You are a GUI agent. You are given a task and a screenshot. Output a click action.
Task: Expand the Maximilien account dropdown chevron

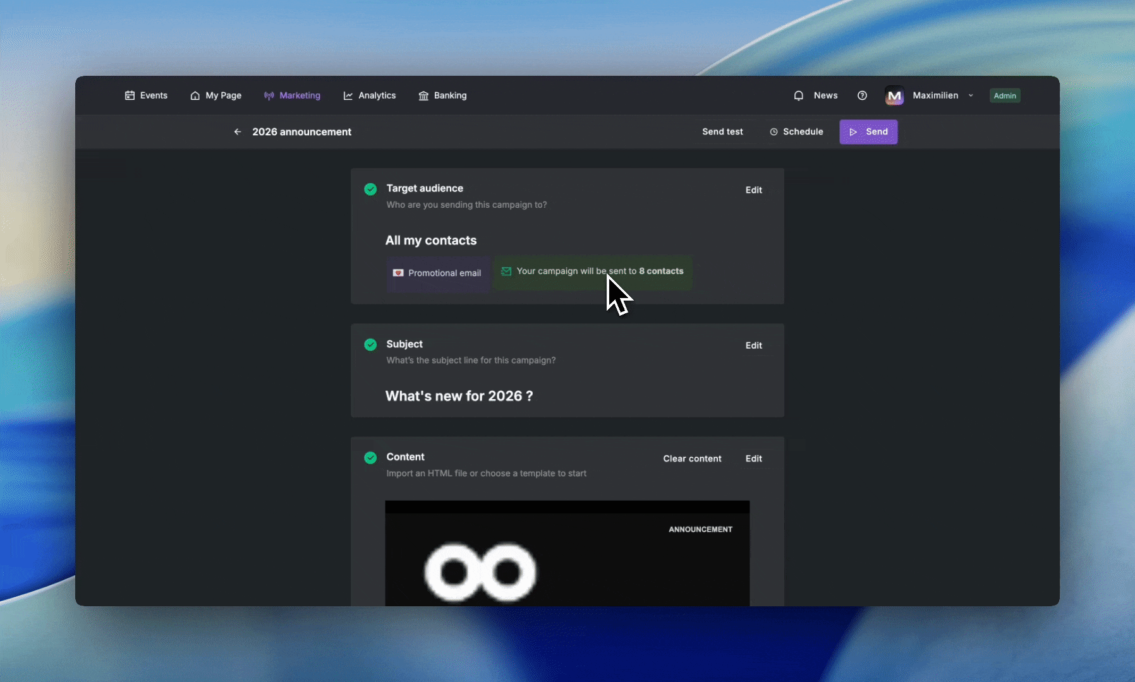tap(971, 95)
